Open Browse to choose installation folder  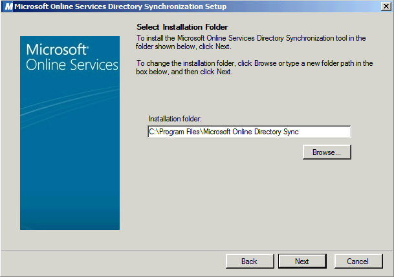pos(327,152)
